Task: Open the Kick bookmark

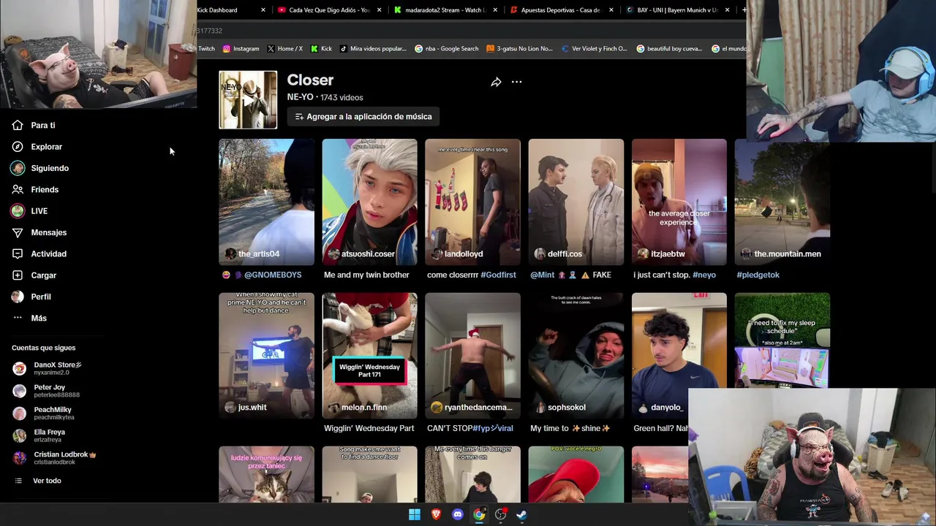Action: click(321, 49)
